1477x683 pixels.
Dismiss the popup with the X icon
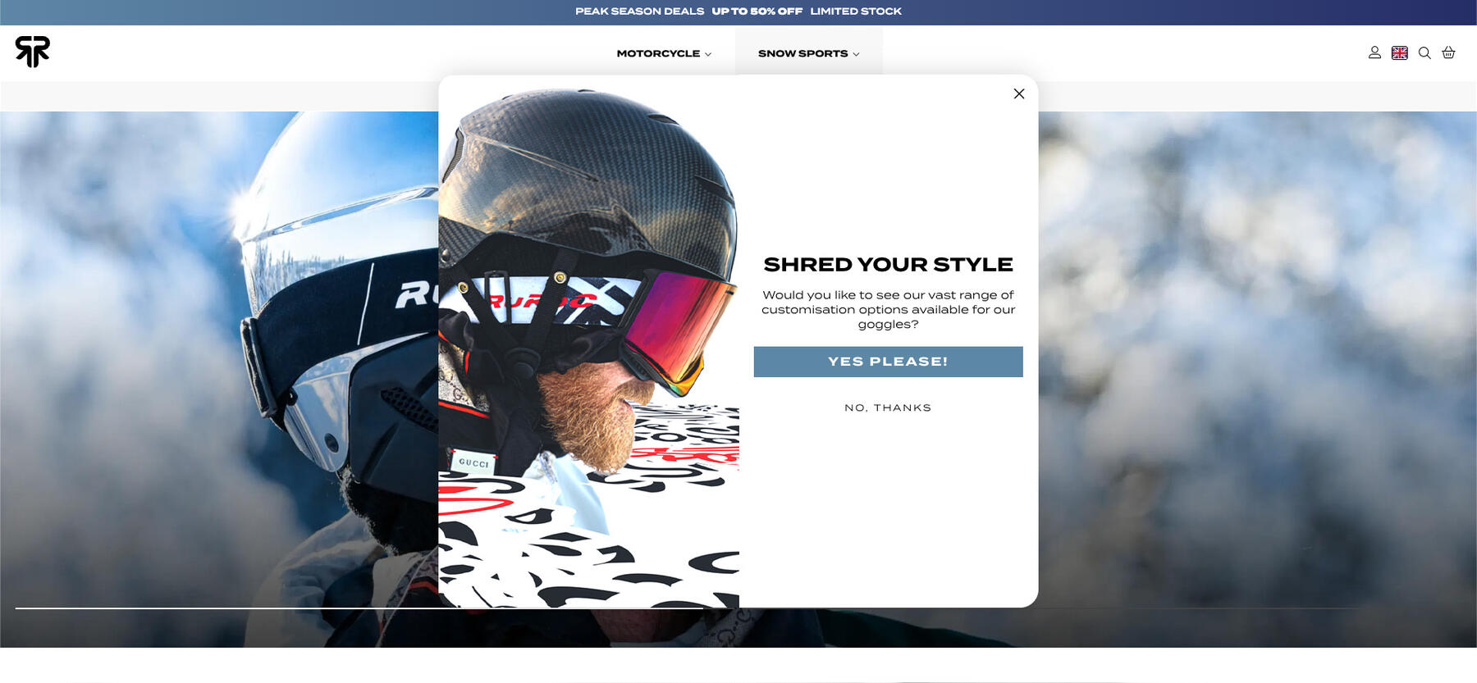pyautogui.click(x=1019, y=93)
